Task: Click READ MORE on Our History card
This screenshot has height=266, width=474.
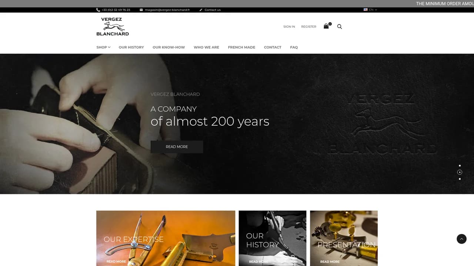Action: coord(258,262)
